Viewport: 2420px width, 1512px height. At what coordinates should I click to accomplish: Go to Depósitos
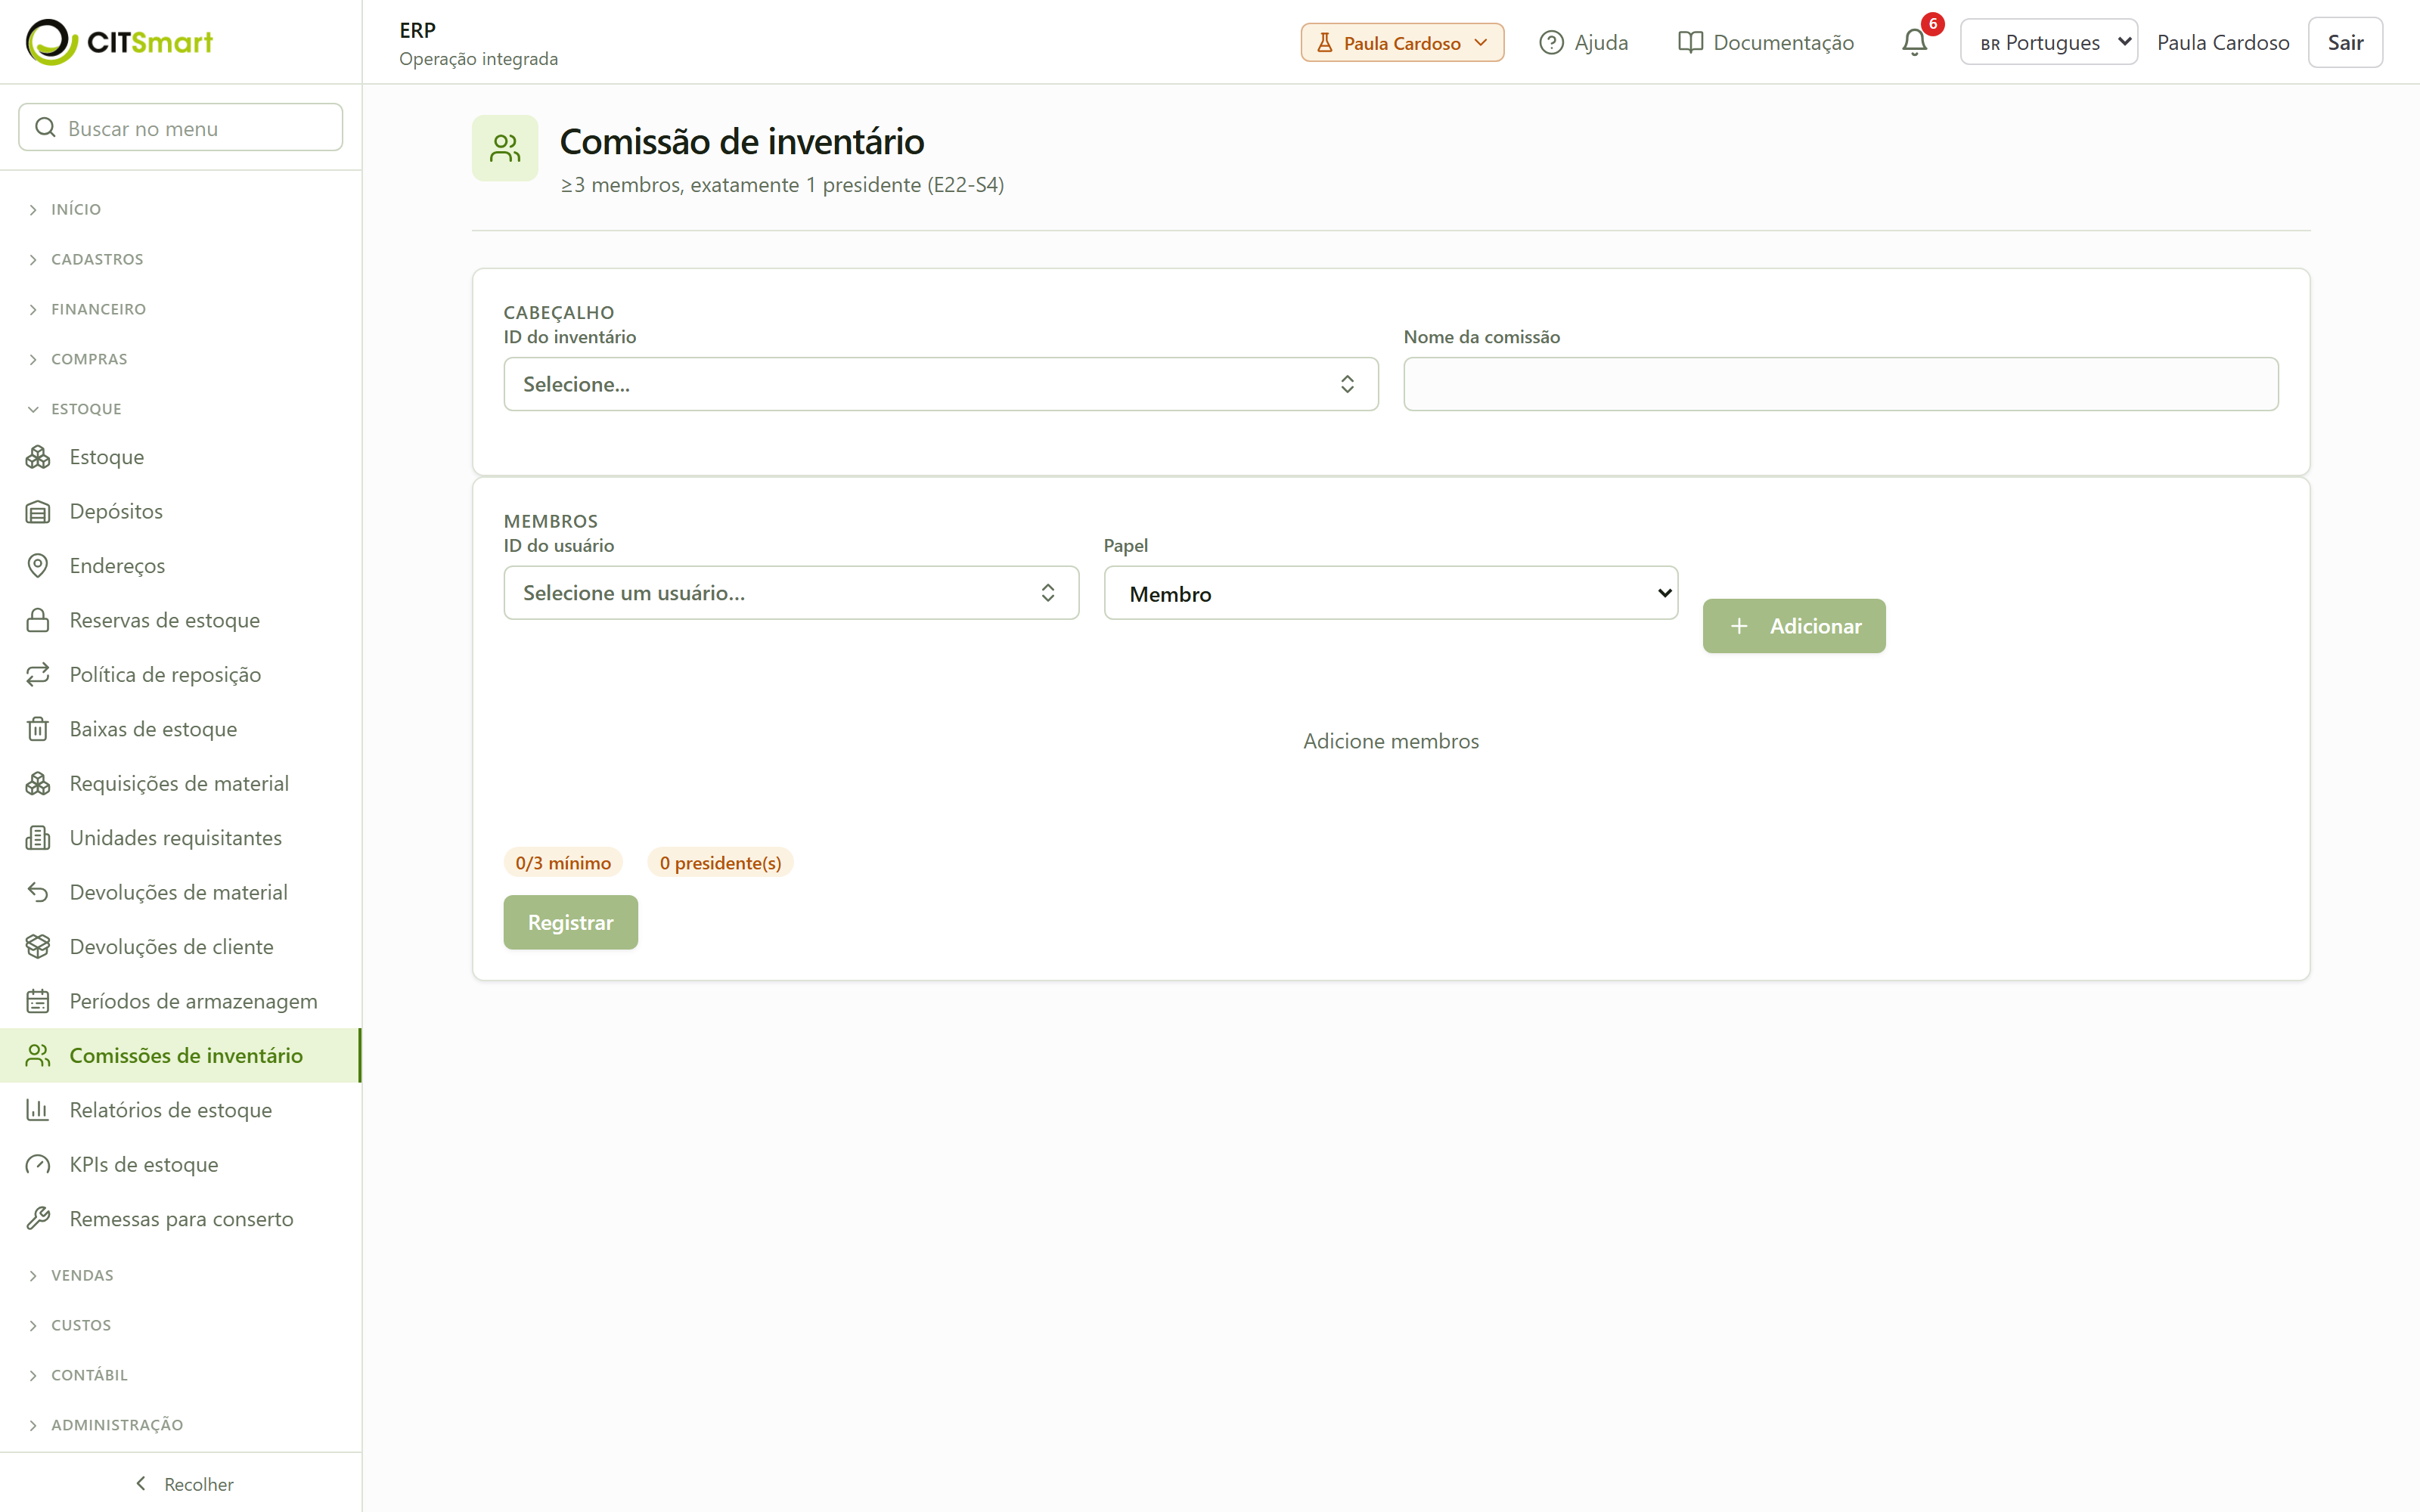[180, 511]
